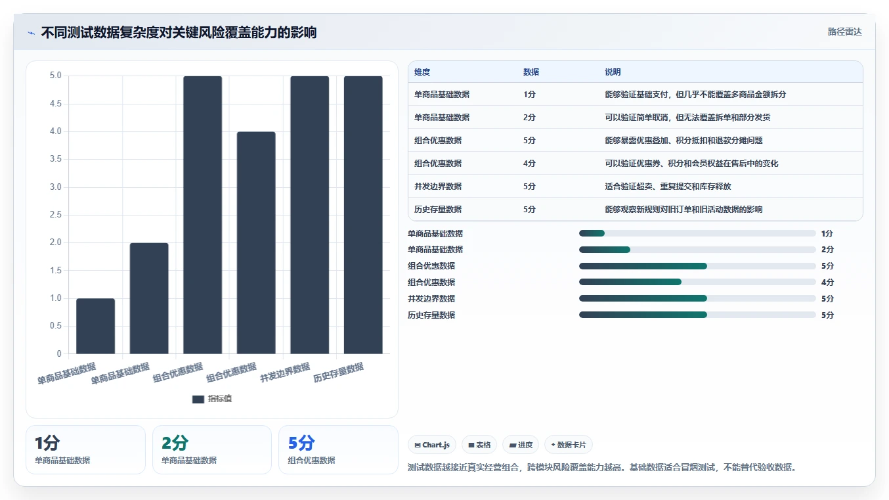Select the Chart.js tag chip

click(432, 445)
